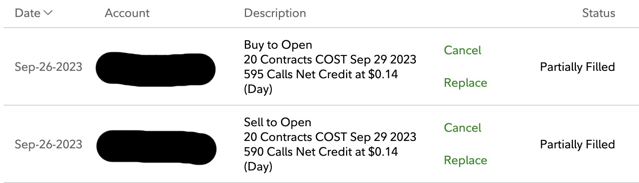Click the date in the Sell to Open row
The height and width of the screenshot is (183, 639).
pos(48,144)
